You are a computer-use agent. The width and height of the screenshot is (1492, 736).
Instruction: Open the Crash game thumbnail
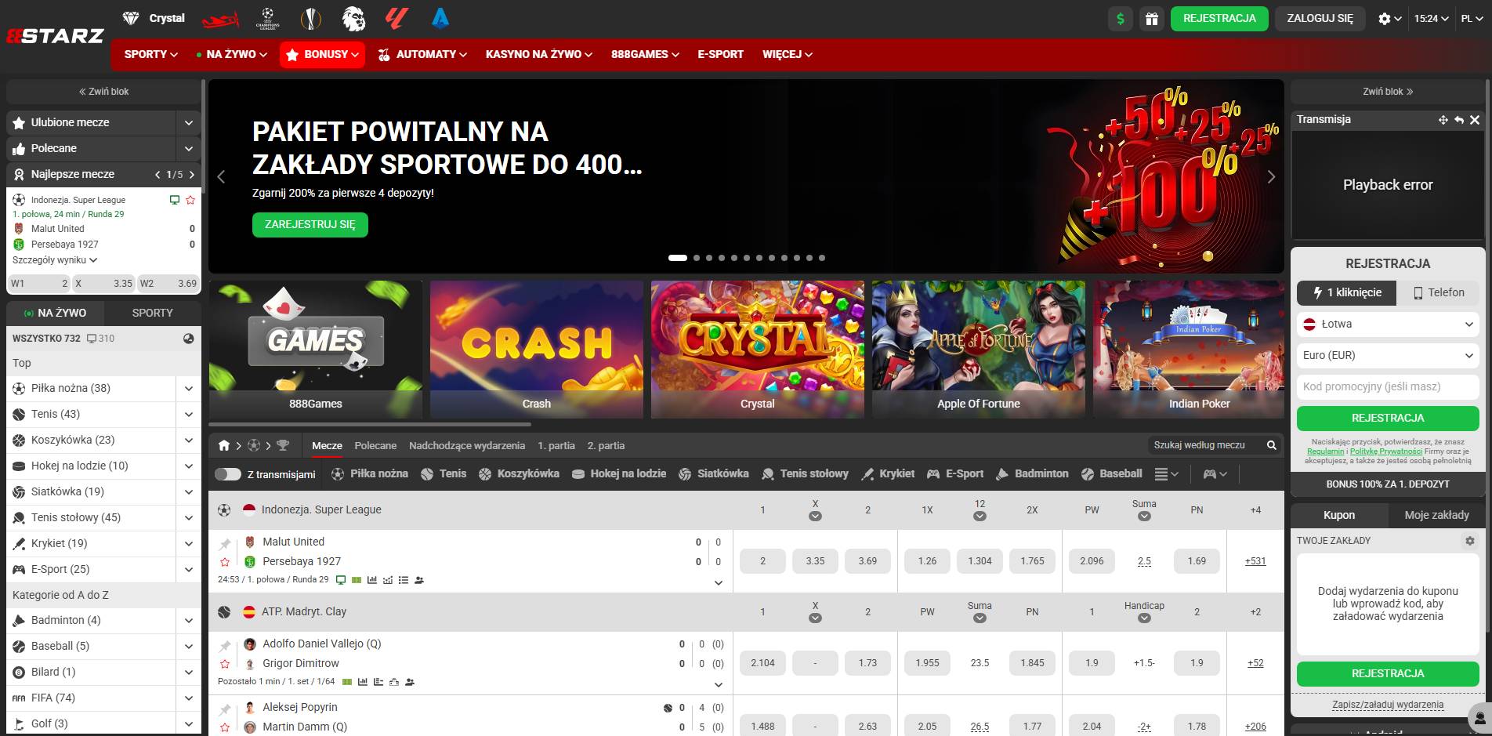(x=536, y=350)
